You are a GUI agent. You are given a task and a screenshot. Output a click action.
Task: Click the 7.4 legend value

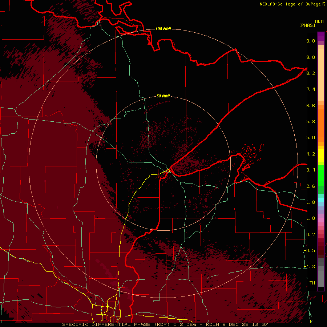pos(311,89)
